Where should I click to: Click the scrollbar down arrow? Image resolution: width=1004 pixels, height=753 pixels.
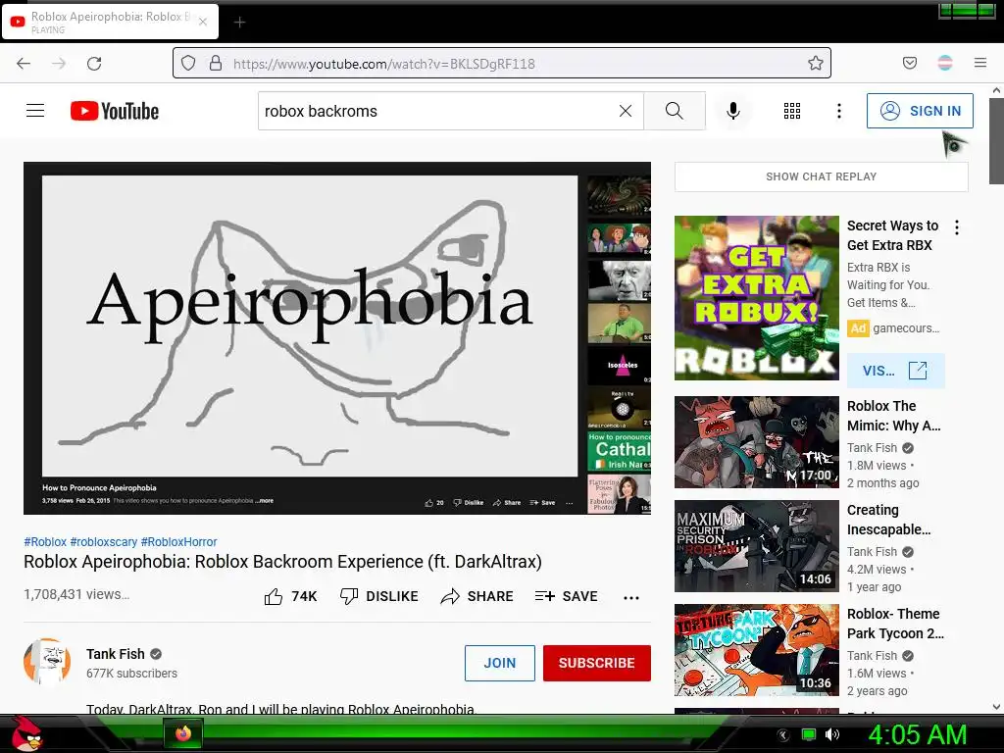point(996,707)
